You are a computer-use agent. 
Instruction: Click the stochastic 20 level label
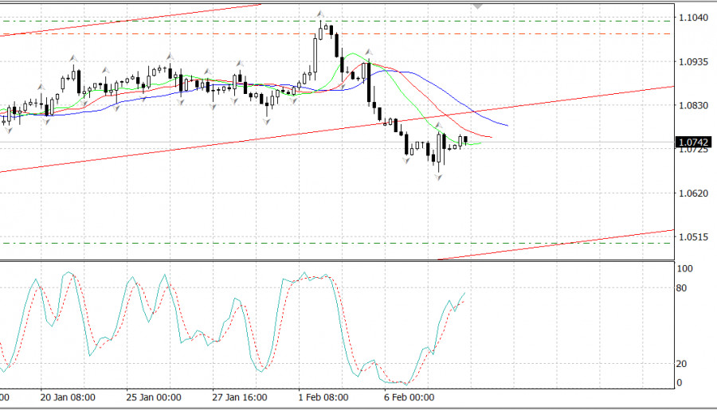[681, 364]
